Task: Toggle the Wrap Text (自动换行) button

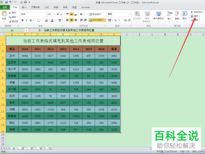Action: [x=95, y=14]
